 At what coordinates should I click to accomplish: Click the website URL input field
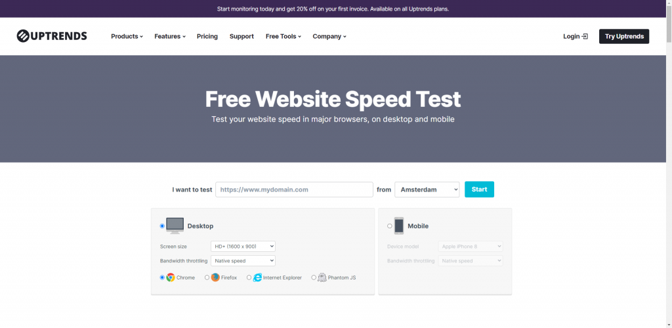294,190
